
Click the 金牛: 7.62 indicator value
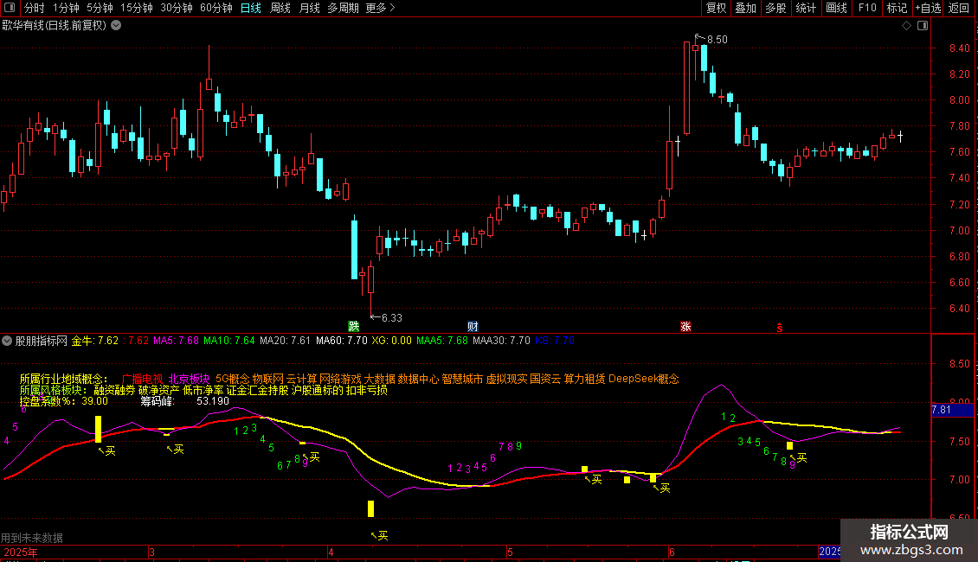pos(95,341)
